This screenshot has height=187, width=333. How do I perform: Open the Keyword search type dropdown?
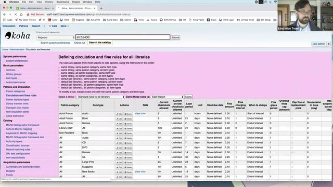(x=56, y=37)
